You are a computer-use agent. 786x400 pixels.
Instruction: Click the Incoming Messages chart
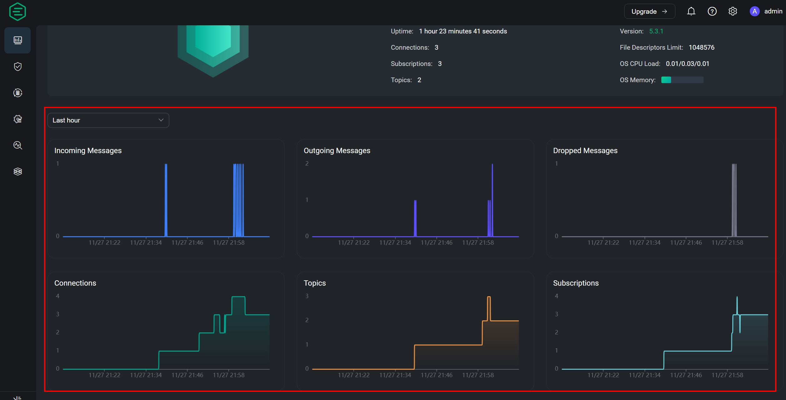pos(166,200)
